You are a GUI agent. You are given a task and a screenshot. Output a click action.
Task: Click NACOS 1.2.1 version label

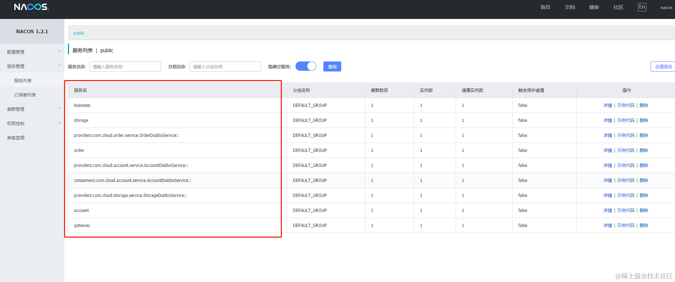coord(32,31)
